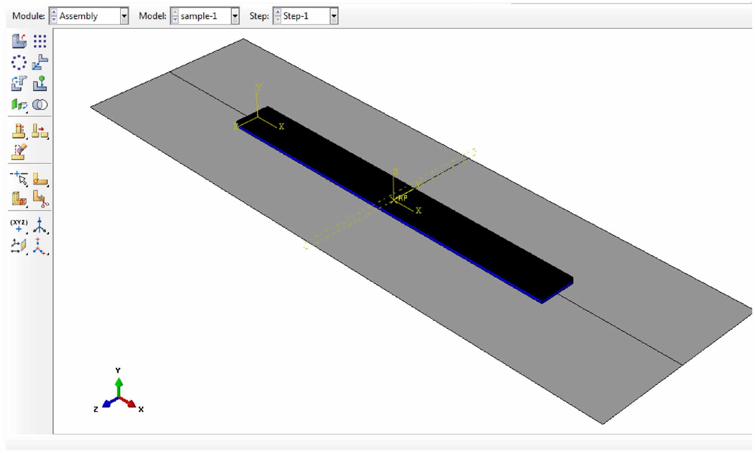755x453 pixels.
Task: Select the Radial Pattern tool
Action: pyautogui.click(x=19, y=62)
